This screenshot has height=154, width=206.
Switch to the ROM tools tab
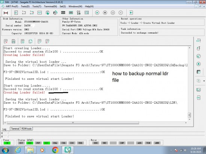click(x=27, y=129)
